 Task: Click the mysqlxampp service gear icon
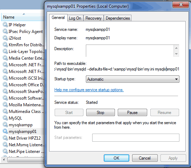pyautogui.click(x=5, y=125)
